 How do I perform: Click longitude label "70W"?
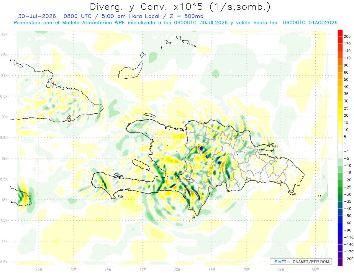(x=246, y=269)
